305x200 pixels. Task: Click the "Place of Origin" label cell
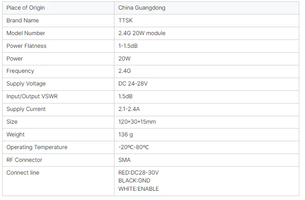(x=26, y=8)
